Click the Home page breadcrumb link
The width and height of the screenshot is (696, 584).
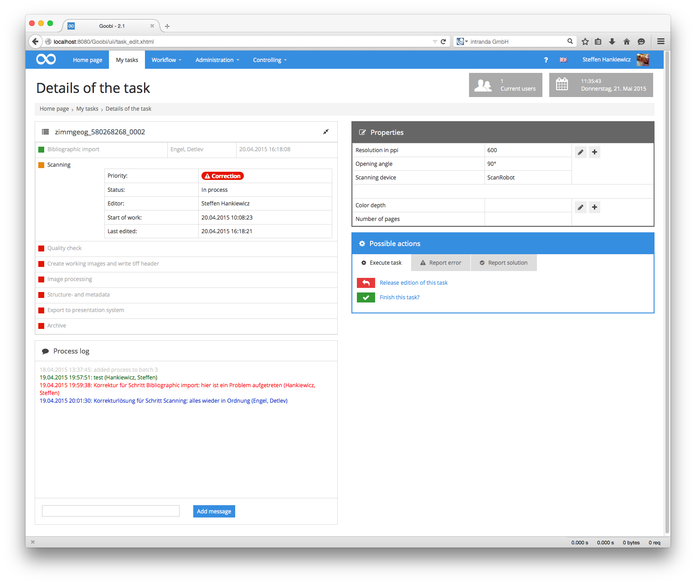pos(54,109)
